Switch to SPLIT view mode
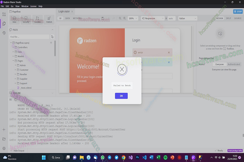Viewport: 244px width, 162px height. point(229,18)
